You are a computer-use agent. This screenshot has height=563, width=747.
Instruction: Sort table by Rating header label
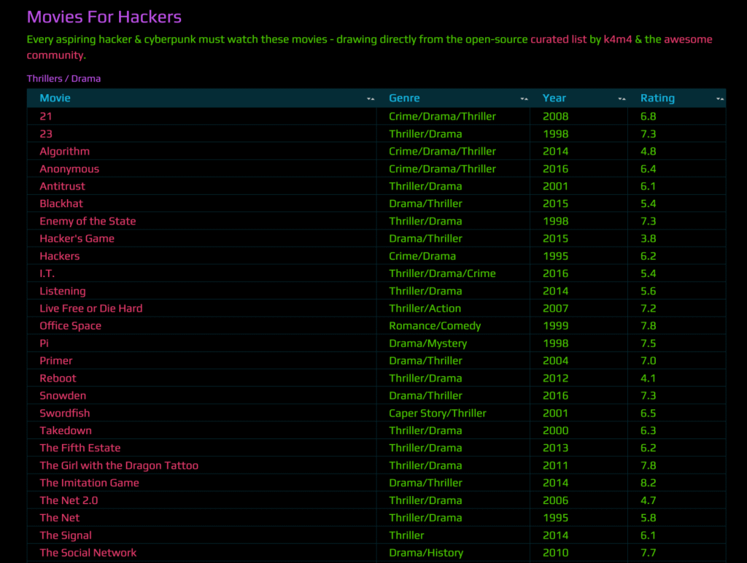click(x=657, y=98)
